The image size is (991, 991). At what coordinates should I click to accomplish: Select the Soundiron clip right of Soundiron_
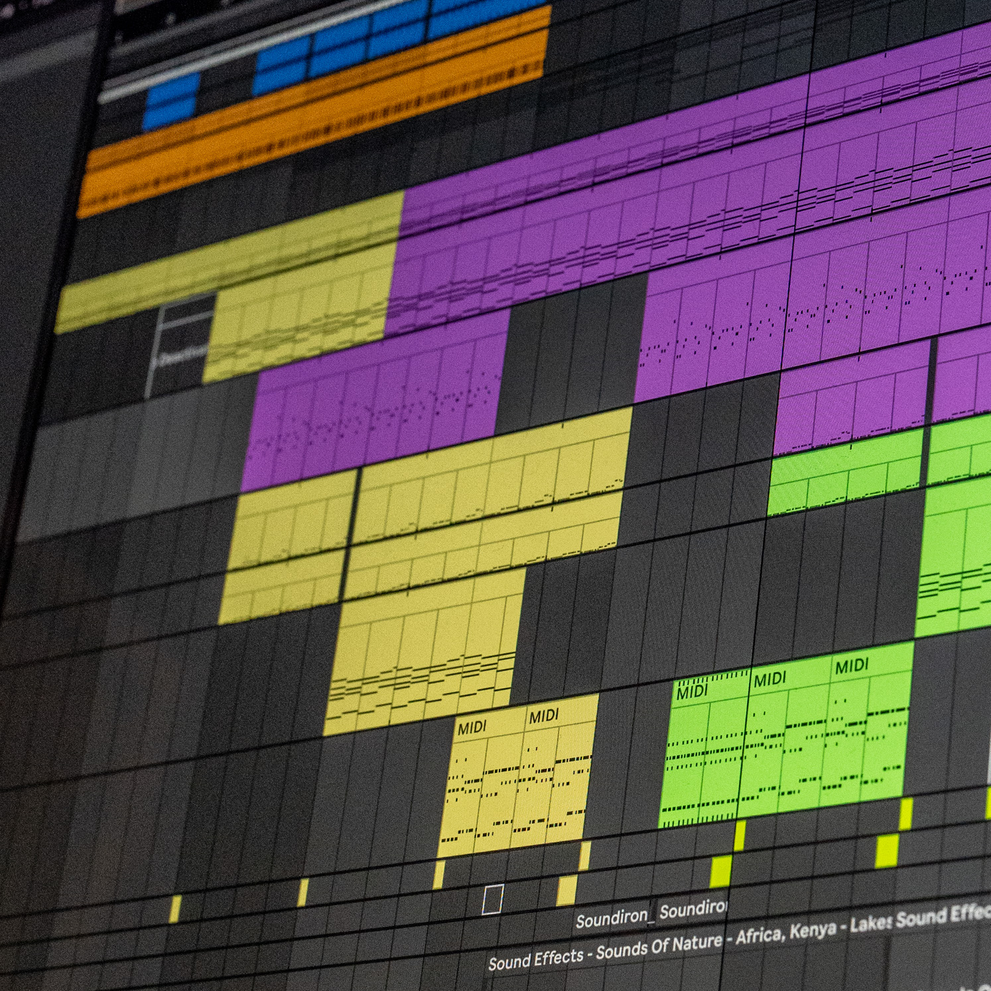(x=693, y=909)
